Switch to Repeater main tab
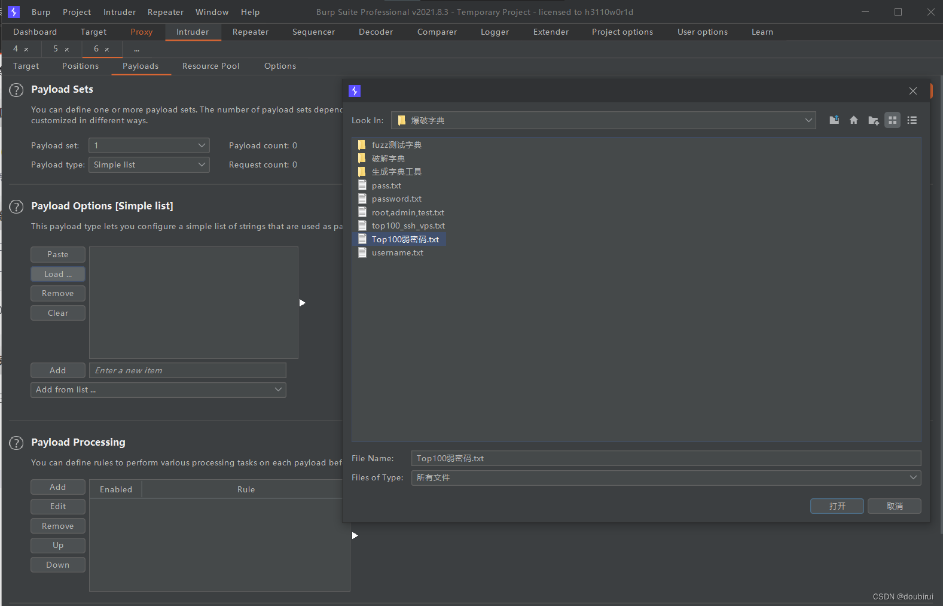The width and height of the screenshot is (943, 606). (251, 32)
